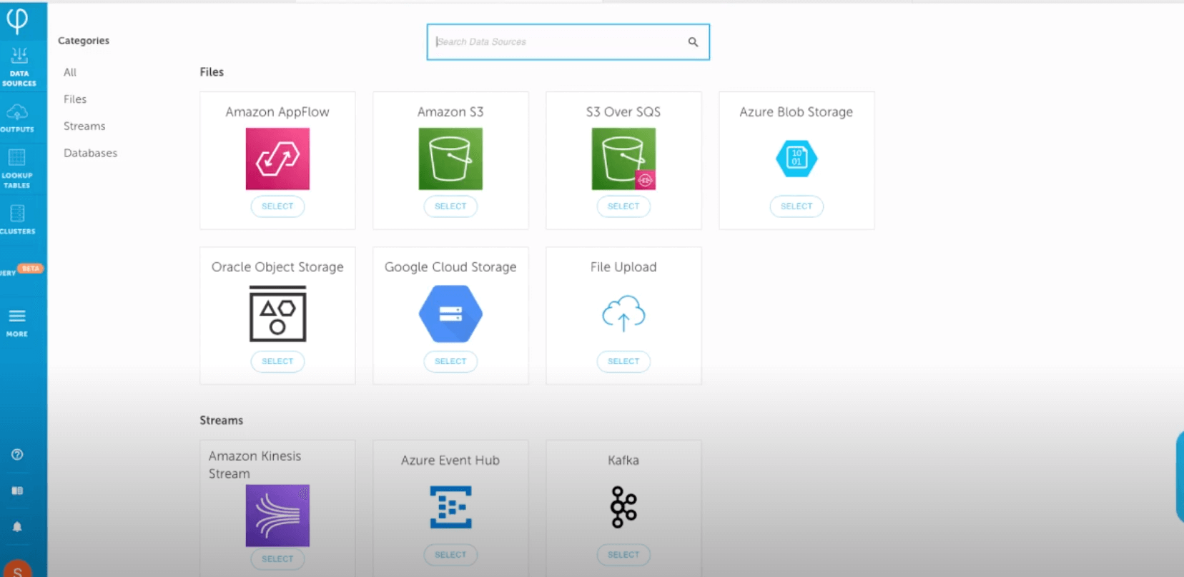Image resolution: width=1184 pixels, height=577 pixels.
Task: Click the Kafka logo icon
Action: (623, 507)
